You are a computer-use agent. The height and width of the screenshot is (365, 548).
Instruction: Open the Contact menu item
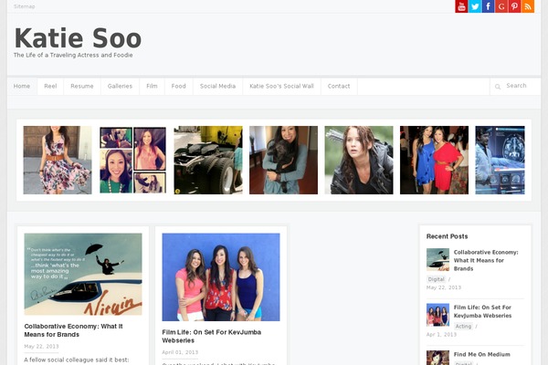coord(339,86)
